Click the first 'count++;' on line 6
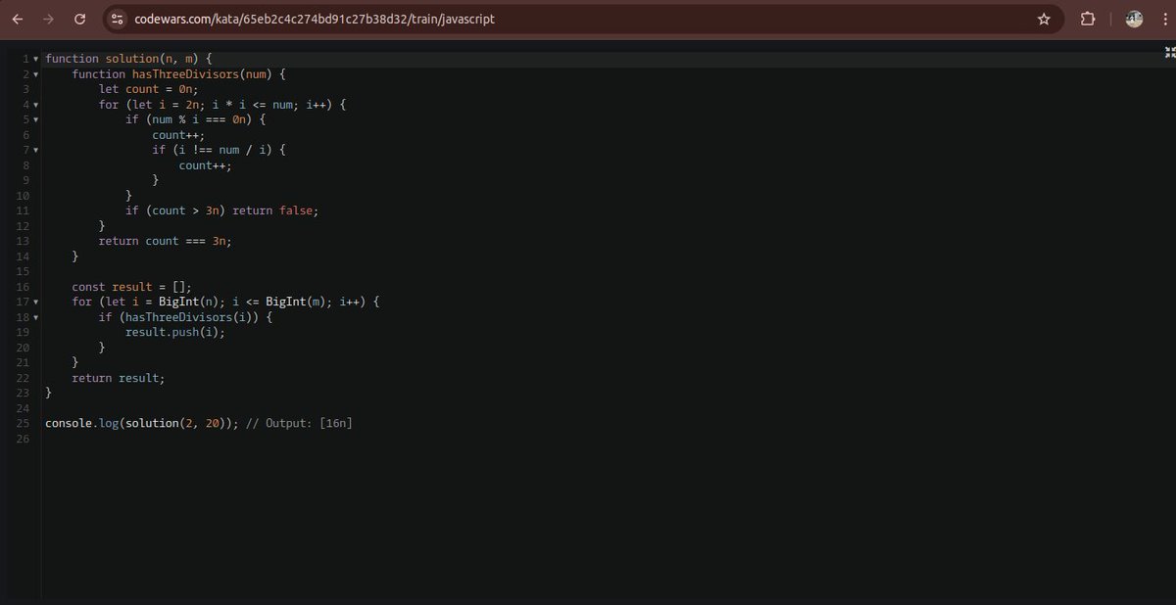Viewport: 1176px width, 605px height. (179, 134)
